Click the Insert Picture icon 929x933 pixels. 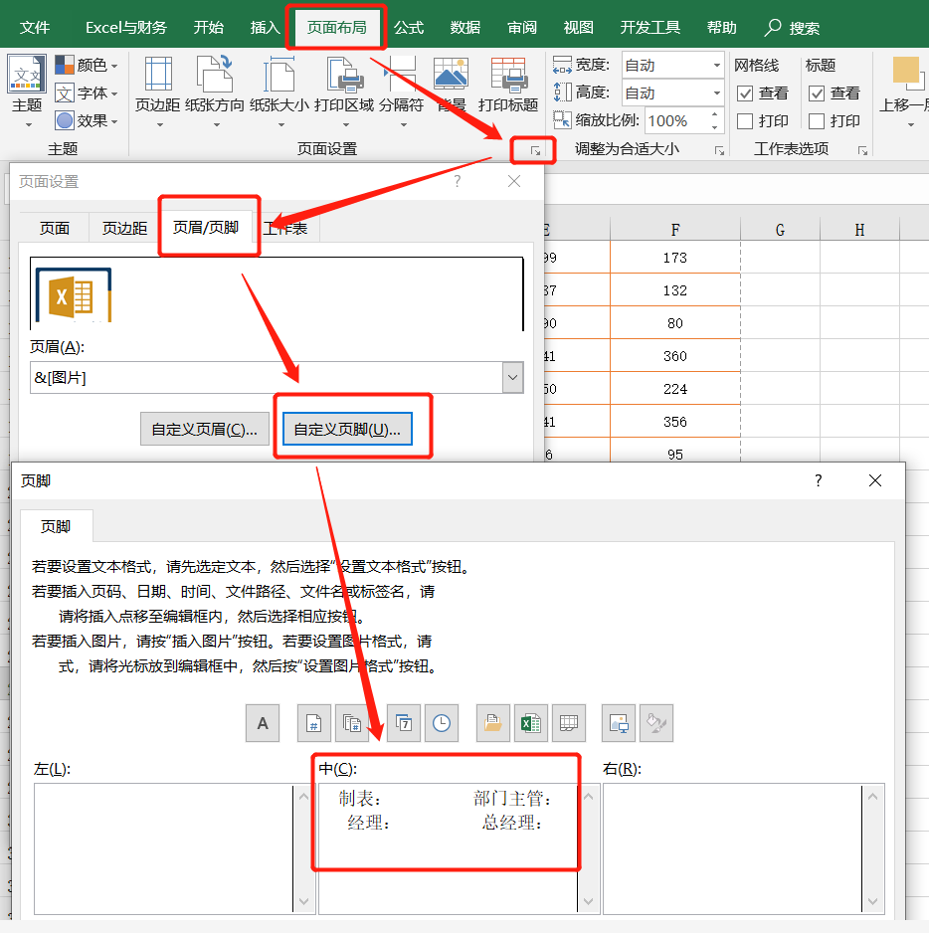619,723
